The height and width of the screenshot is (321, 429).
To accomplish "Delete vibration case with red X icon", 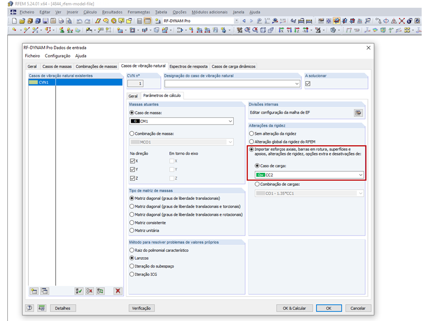I will pos(118,291).
